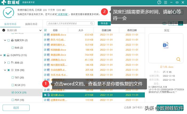Select the 点燃信念.docx file name
The image size is (187, 114).
58,60
